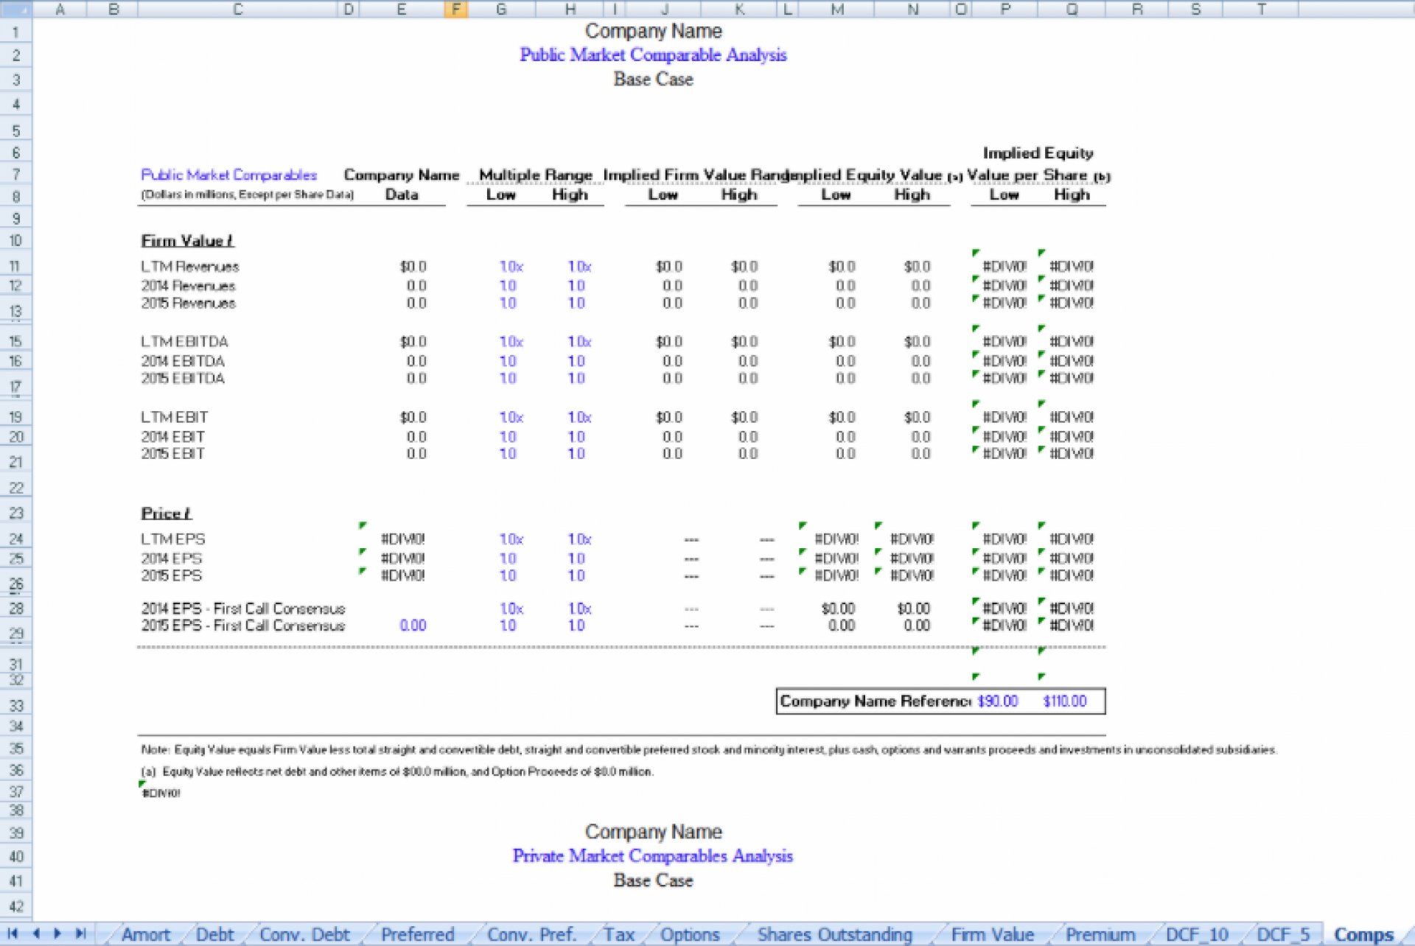This screenshot has width=1415, height=946.
Task: Click 'Implied Equity' header text
Action: pos(1038,153)
